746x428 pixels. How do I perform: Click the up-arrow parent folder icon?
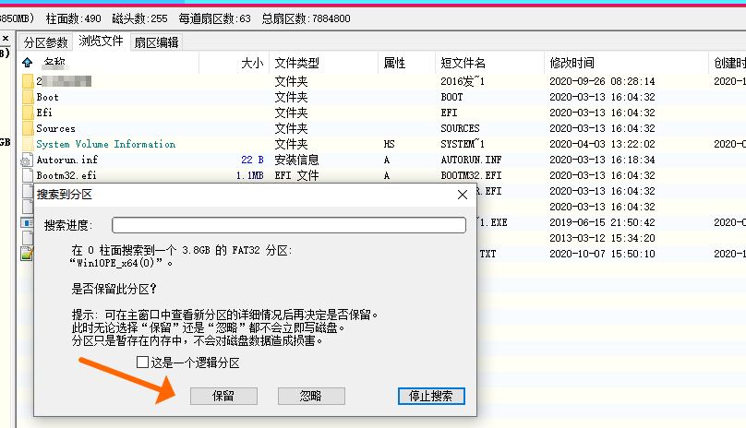click(27, 63)
